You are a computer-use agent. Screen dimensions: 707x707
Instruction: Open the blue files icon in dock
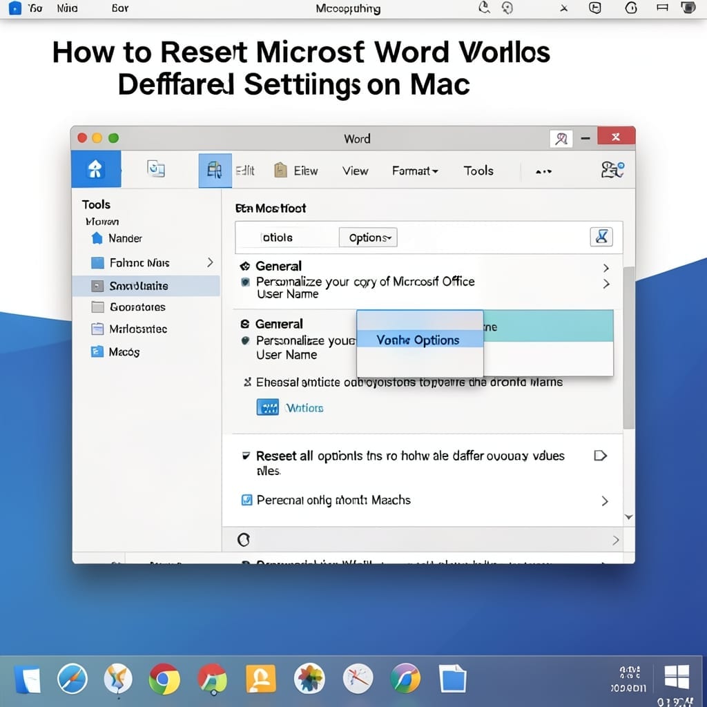click(x=452, y=678)
